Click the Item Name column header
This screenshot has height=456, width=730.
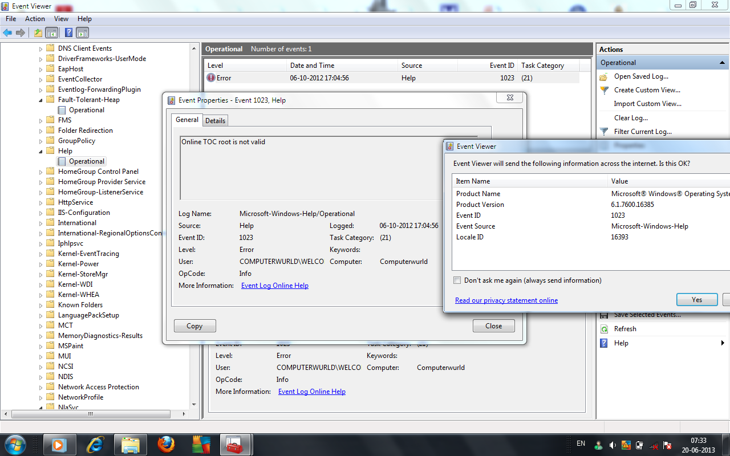530,181
